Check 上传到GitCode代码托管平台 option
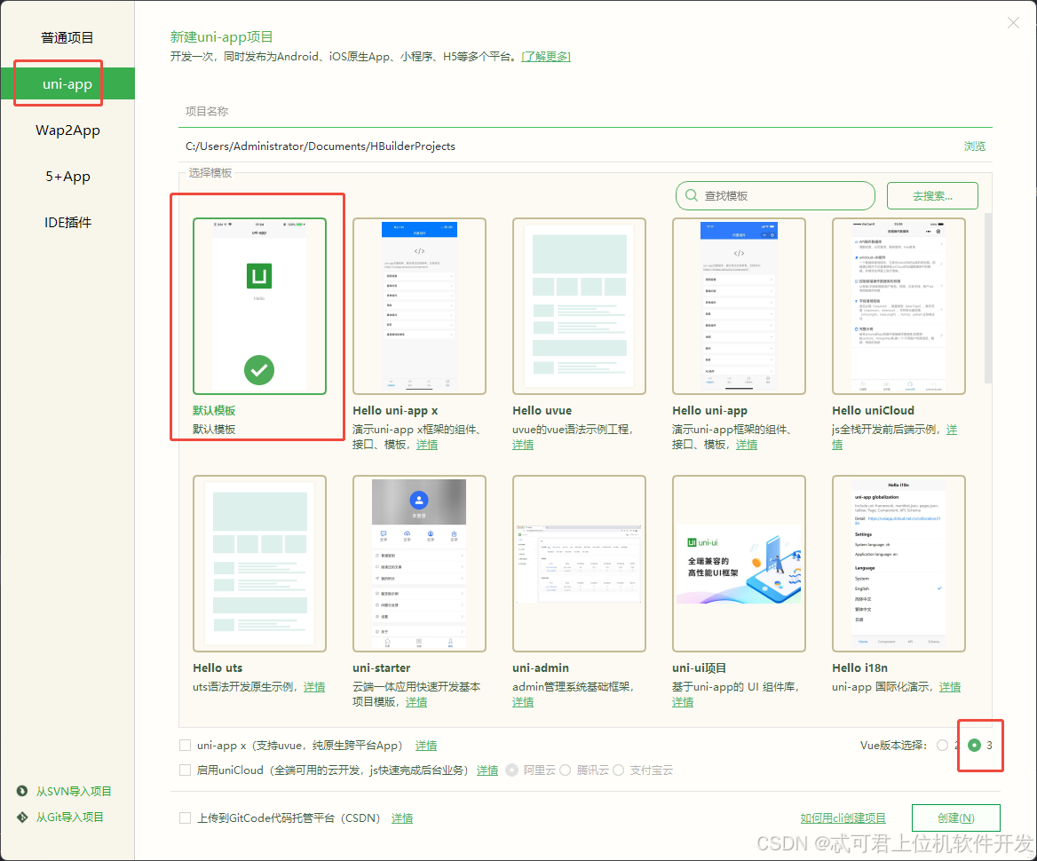Image resolution: width=1037 pixels, height=861 pixels. [x=186, y=818]
